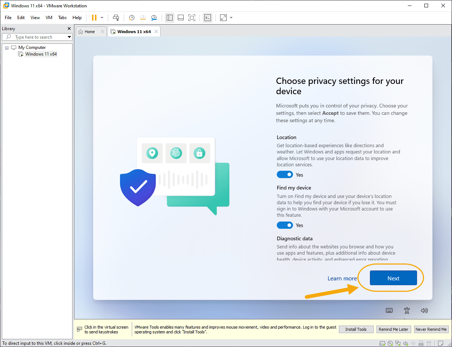Click the CD/DVD drive status icon
452x347 pixels.
(390, 344)
